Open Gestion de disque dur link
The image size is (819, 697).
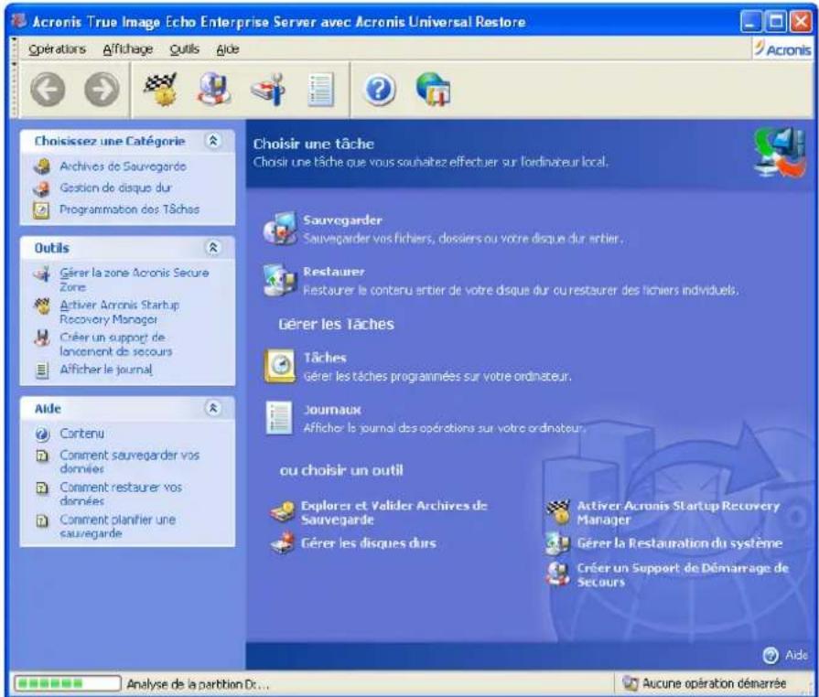[x=115, y=188]
